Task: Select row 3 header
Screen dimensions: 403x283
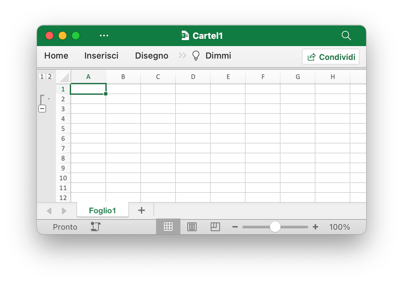Action: pos(63,109)
